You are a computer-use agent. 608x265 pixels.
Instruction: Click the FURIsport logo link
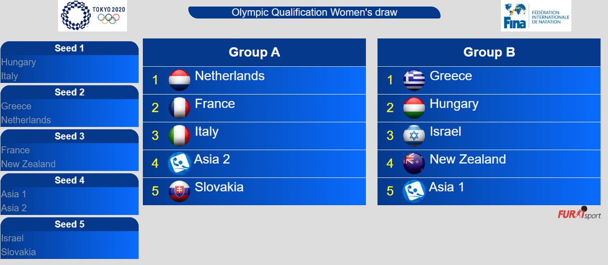(579, 213)
